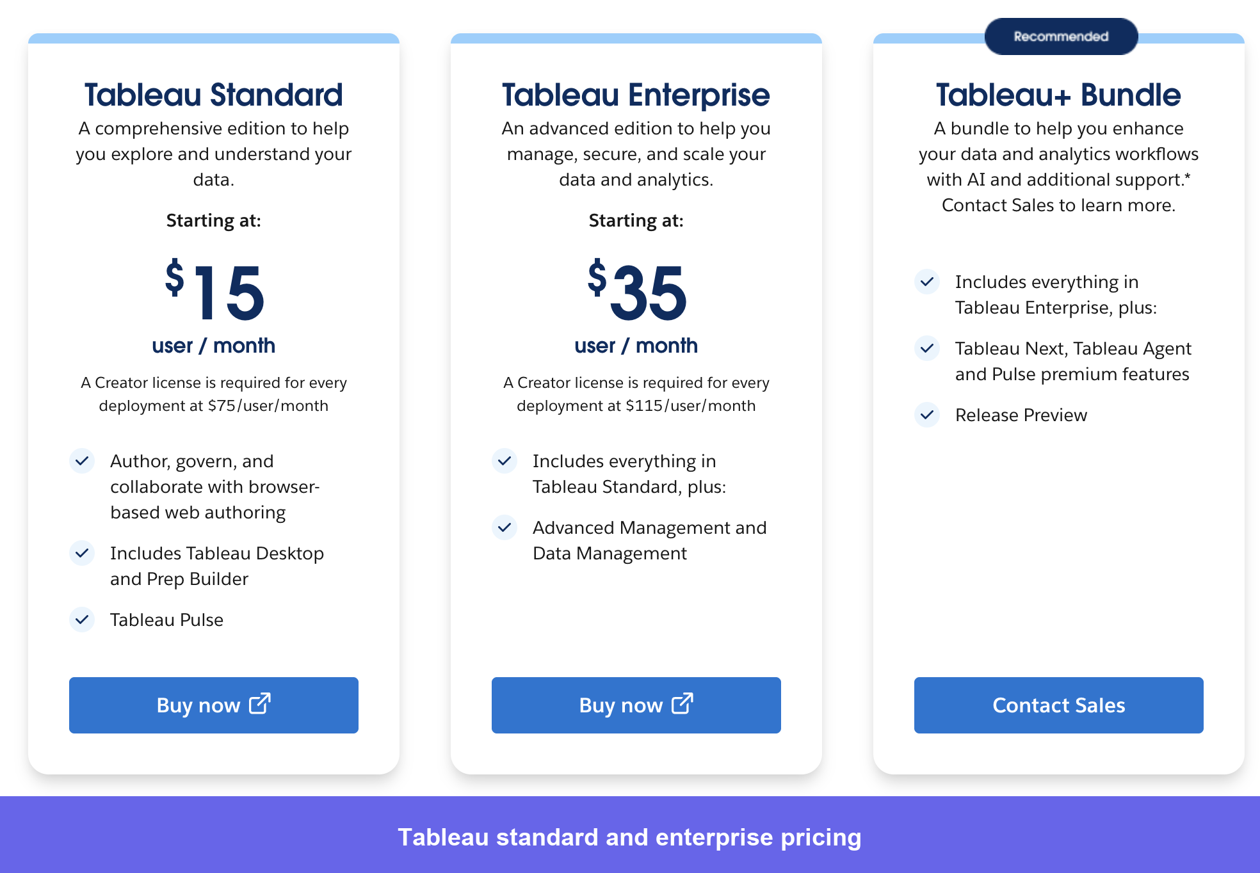Click the checkmark beside Advanced Management and Data Management
This screenshot has width=1260, height=873.
click(x=505, y=528)
